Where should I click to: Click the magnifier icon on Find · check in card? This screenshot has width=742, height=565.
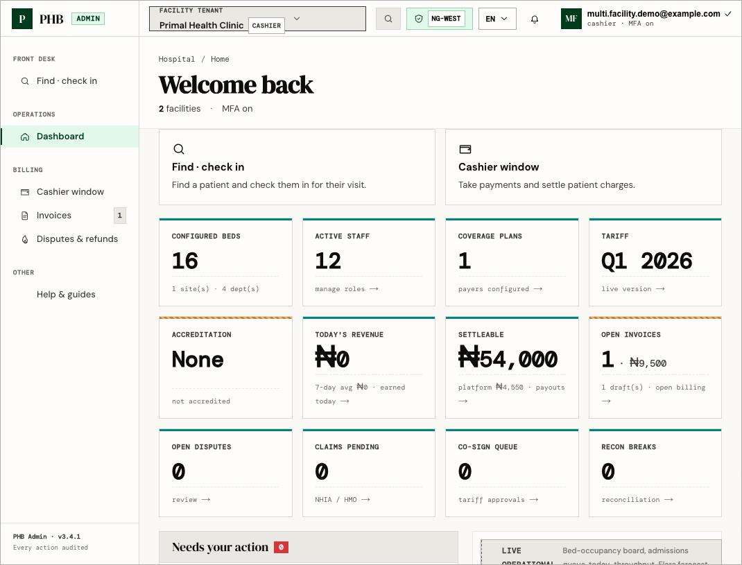point(179,149)
